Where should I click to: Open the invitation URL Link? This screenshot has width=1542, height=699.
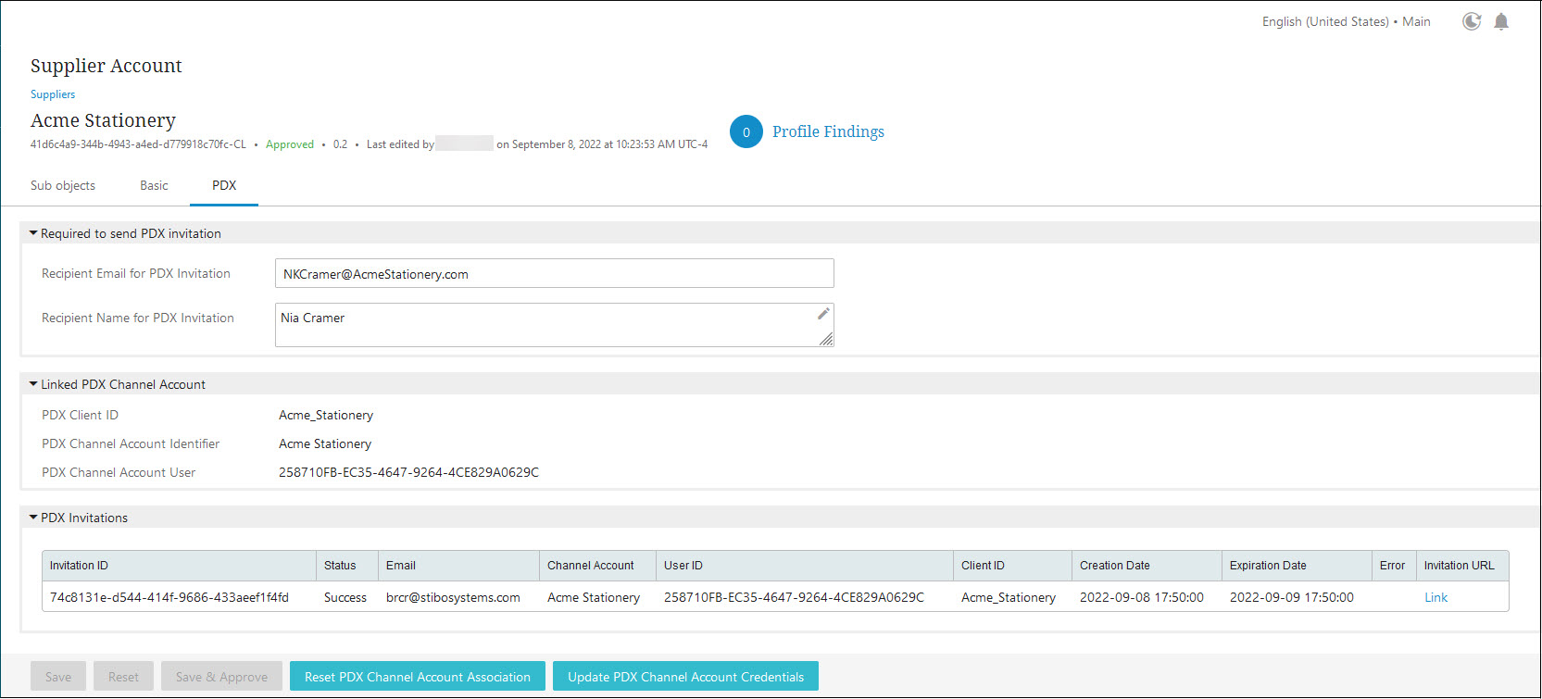tap(1435, 597)
